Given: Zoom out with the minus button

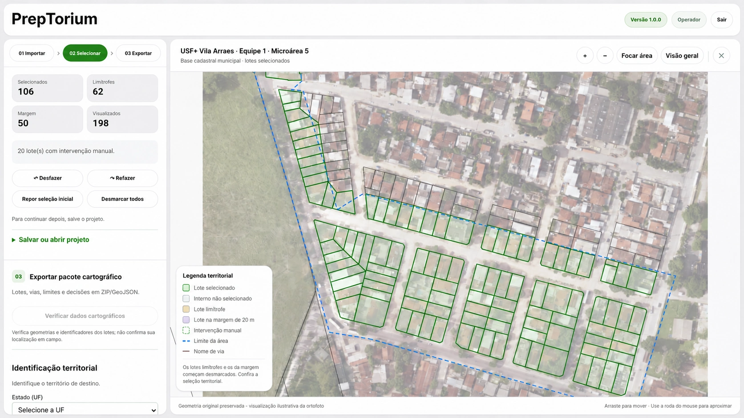Looking at the screenshot, I should (605, 56).
